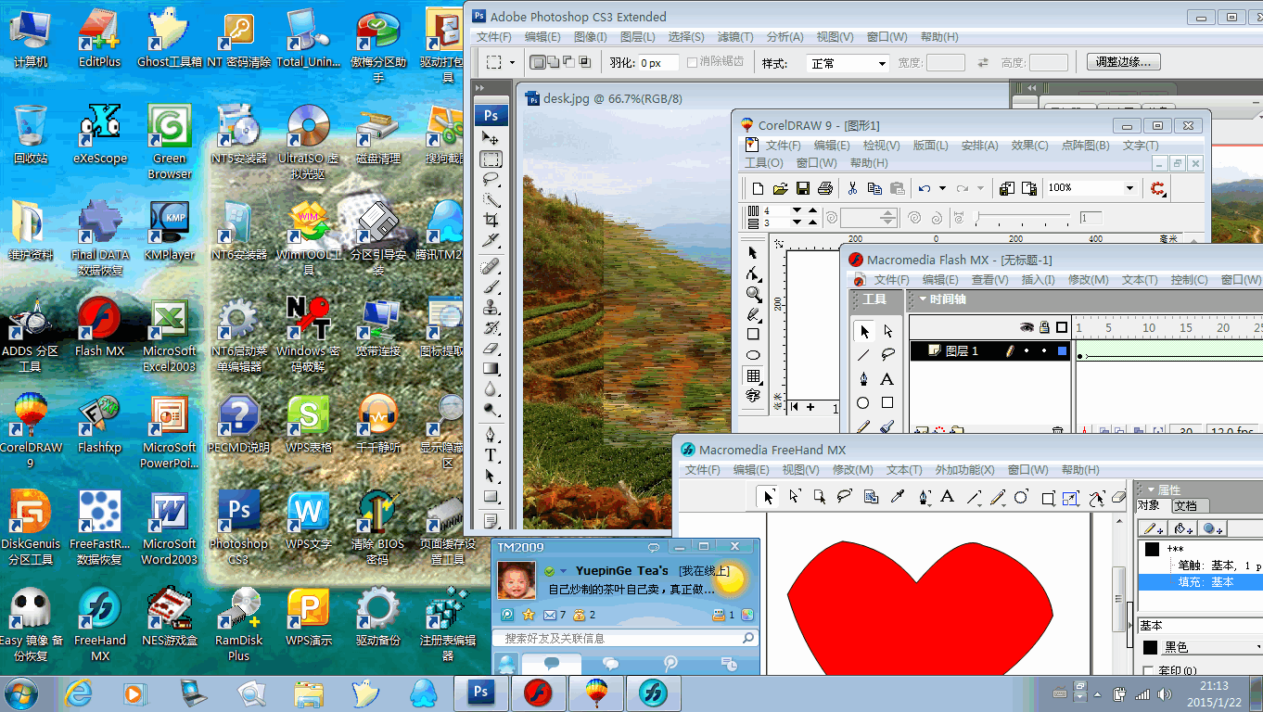
Task: Select the Horizontal Type tool in Photoshop
Action: click(491, 455)
